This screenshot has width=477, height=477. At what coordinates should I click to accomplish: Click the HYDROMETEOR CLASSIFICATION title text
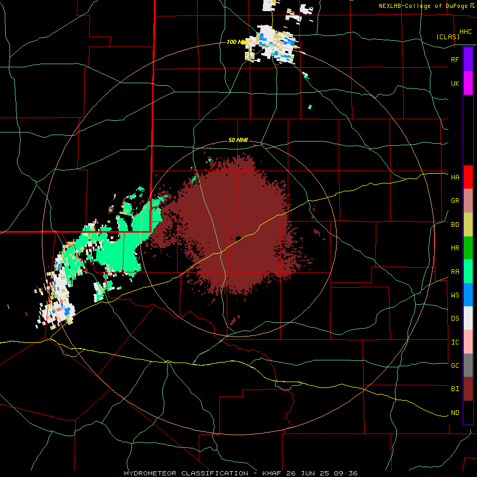(x=186, y=473)
